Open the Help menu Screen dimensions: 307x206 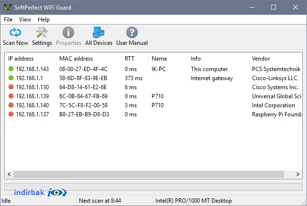[44, 20]
